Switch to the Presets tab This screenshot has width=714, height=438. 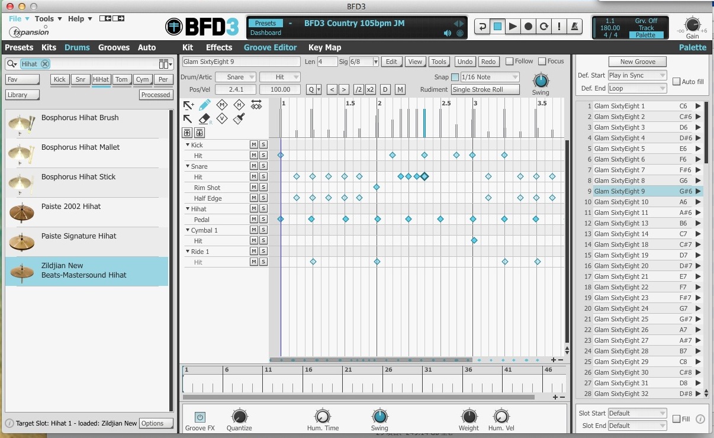pyautogui.click(x=19, y=47)
